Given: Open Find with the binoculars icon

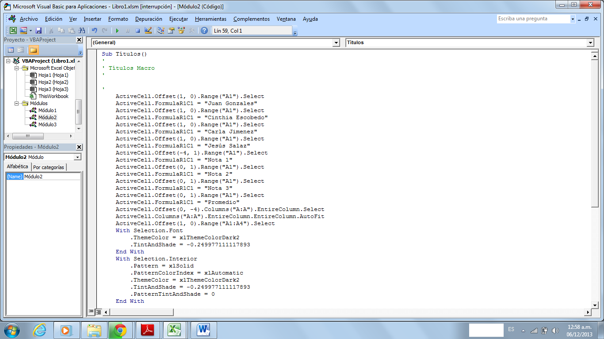Looking at the screenshot, I should tap(81, 30).
